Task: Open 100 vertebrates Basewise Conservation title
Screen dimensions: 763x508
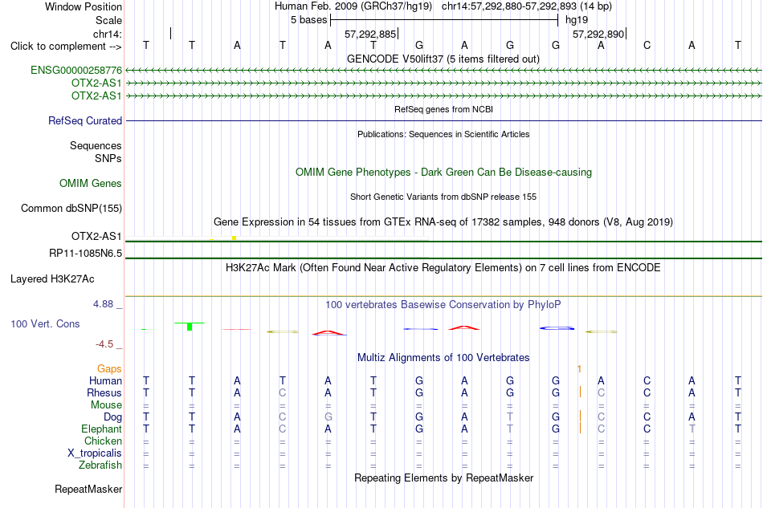Action: click(443, 305)
